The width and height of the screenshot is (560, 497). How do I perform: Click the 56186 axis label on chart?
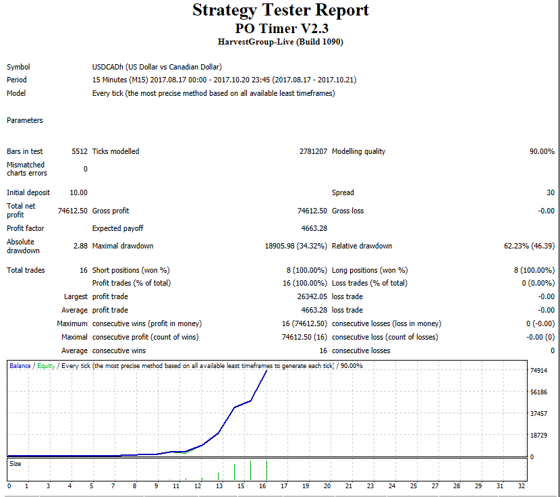(538, 392)
